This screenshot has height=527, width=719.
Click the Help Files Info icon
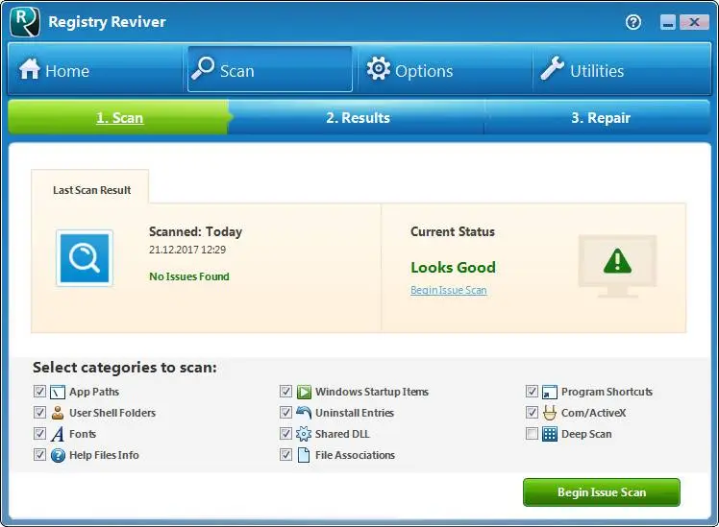58,455
